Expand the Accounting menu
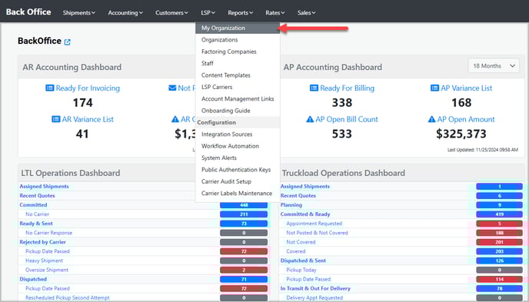The width and height of the screenshot is (529, 302). click(125, 12)
